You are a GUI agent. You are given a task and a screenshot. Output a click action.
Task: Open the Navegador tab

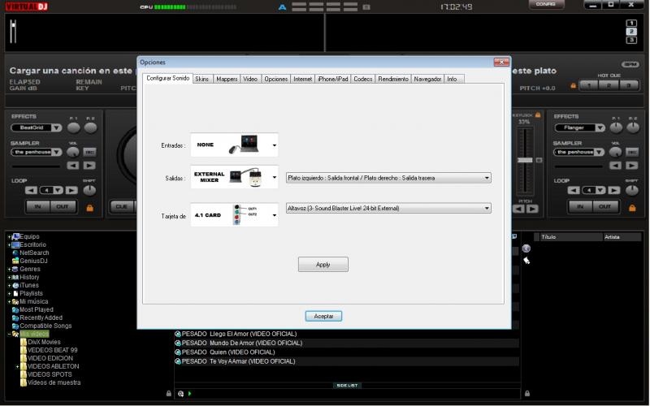427,79
